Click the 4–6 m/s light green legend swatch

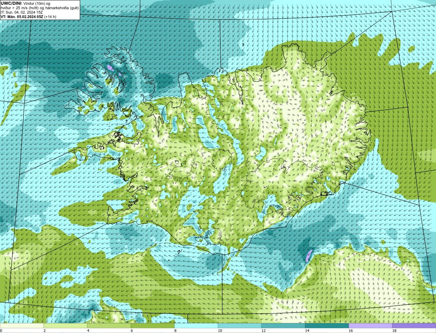[109, 326]
